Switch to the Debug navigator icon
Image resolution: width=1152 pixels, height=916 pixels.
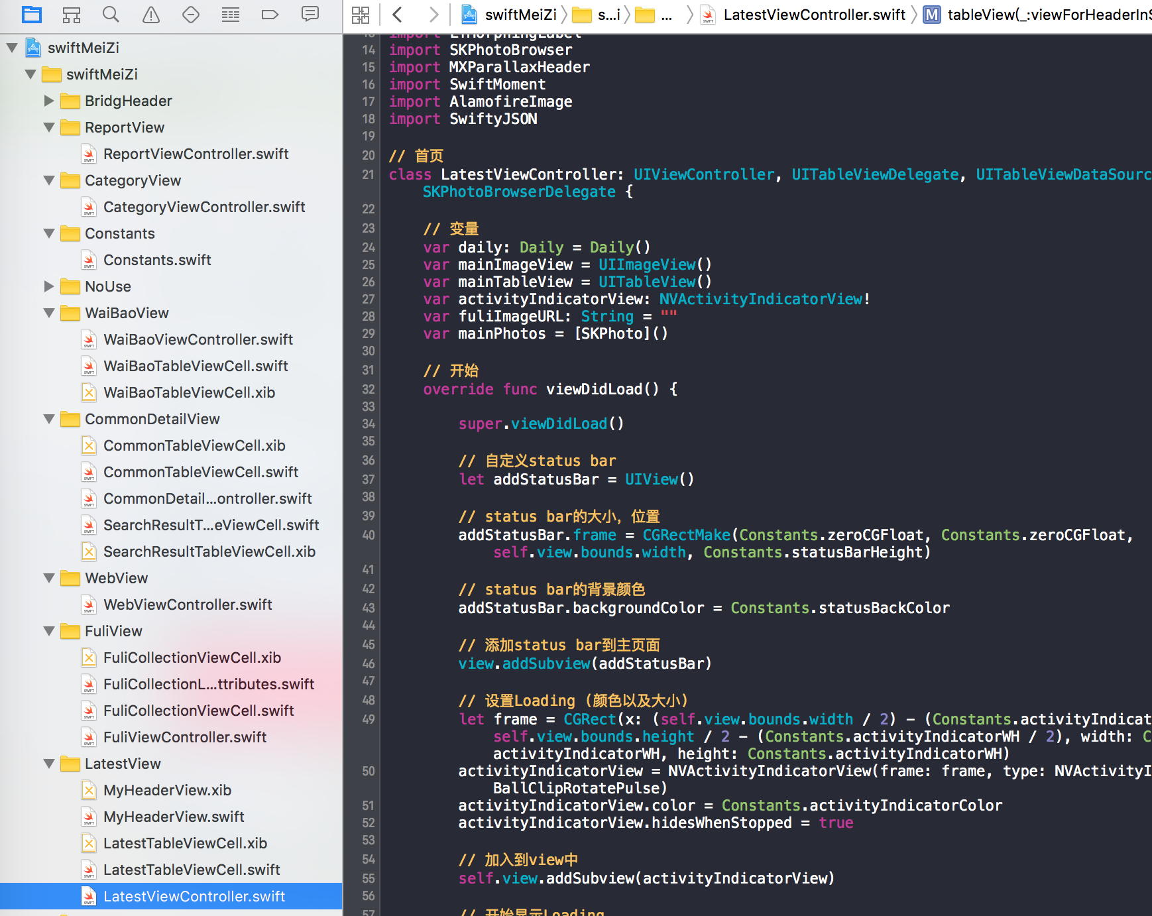[231, 14]
